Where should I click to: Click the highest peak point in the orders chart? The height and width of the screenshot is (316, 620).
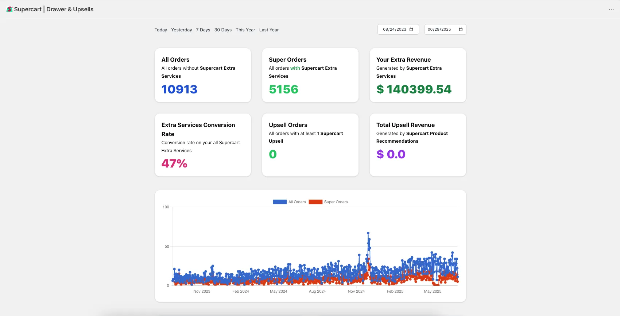coord(368,233)
